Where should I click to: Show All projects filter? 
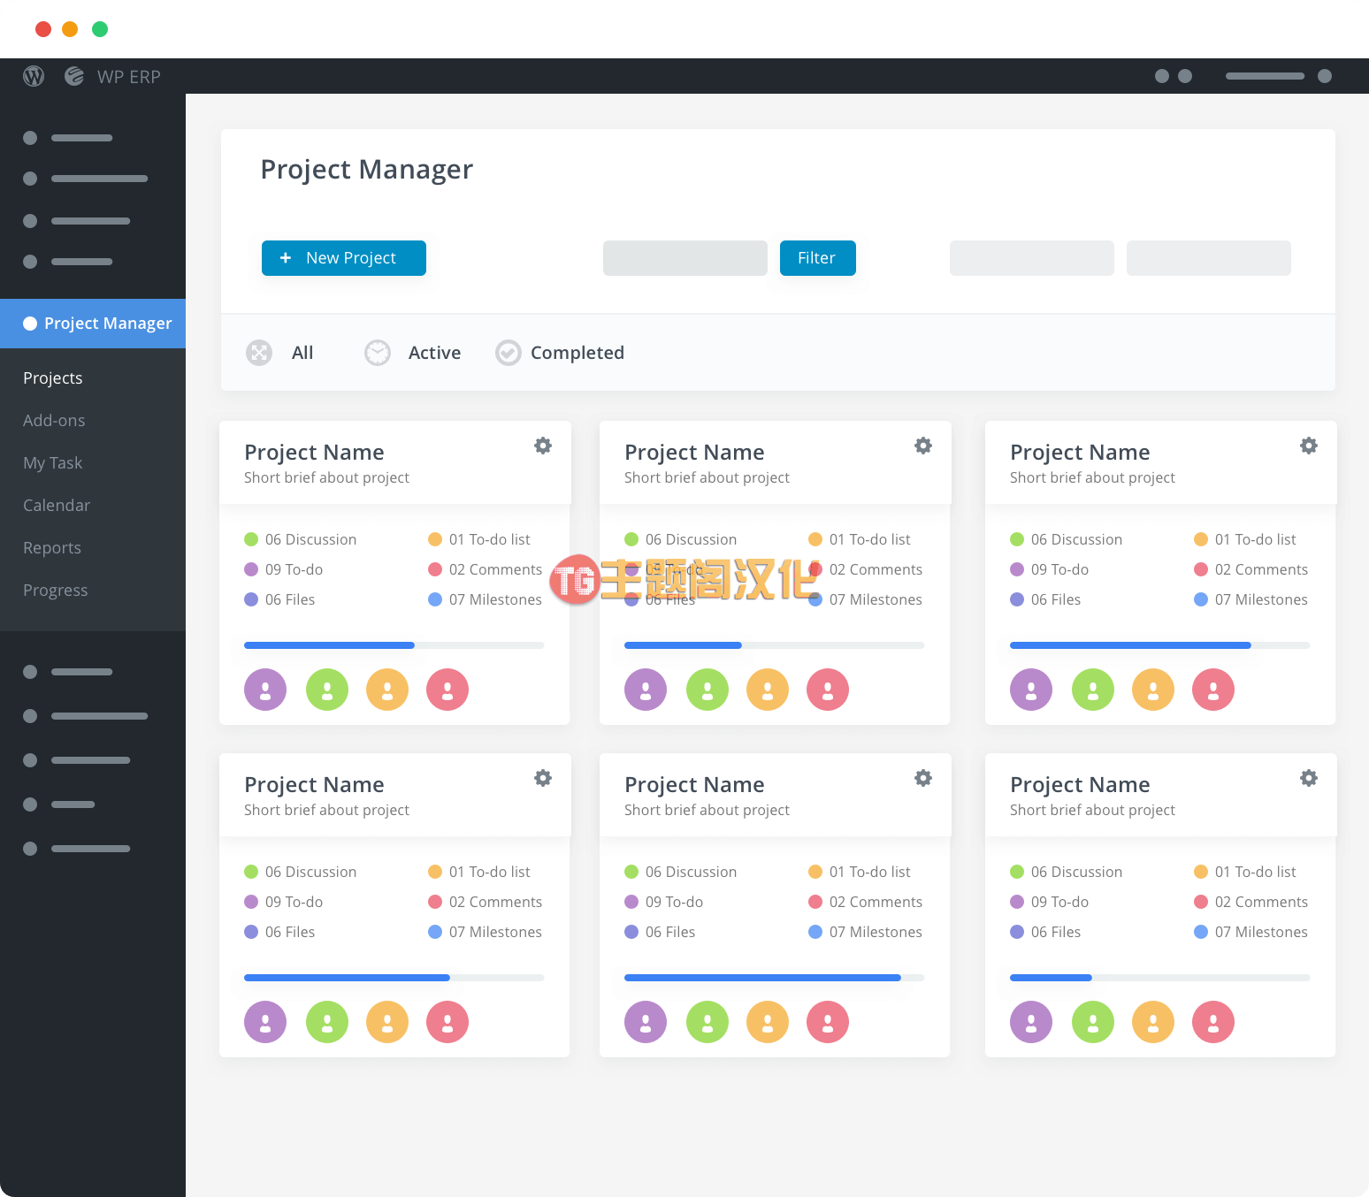tap(302, 353)
